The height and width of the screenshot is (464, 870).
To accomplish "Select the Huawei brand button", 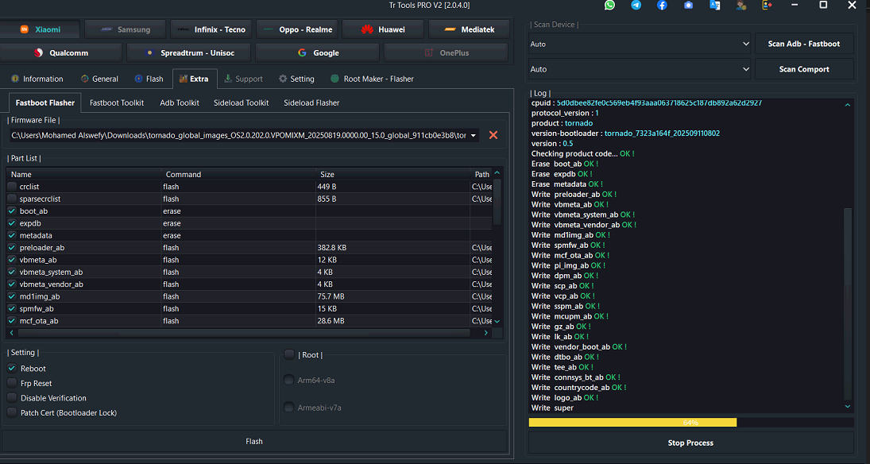I will [383, 29].
